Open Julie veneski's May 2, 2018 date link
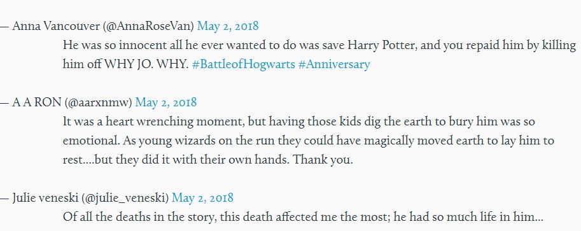Image resolution: width=581 pixels, height=231 pixels. [203, 198]
